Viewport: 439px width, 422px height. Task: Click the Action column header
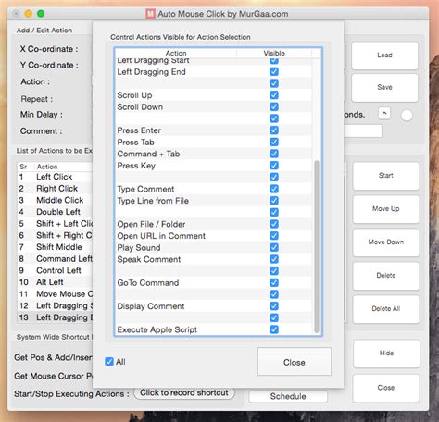click(x=176, y=53)
